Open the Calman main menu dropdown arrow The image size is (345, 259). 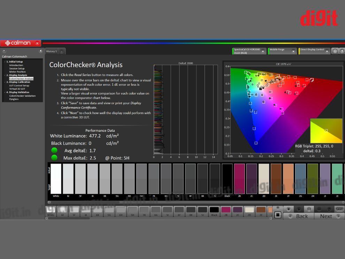click(x=37, y=43)
